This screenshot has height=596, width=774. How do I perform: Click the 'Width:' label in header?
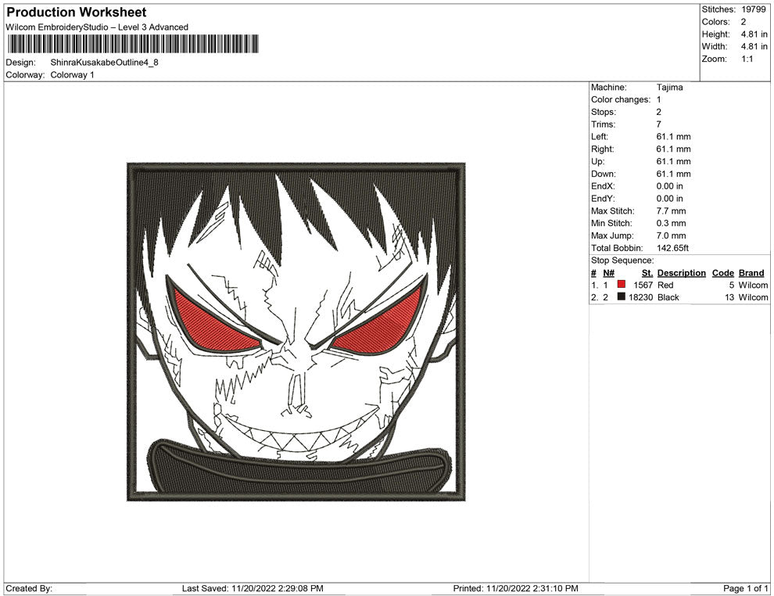(715, 46)
